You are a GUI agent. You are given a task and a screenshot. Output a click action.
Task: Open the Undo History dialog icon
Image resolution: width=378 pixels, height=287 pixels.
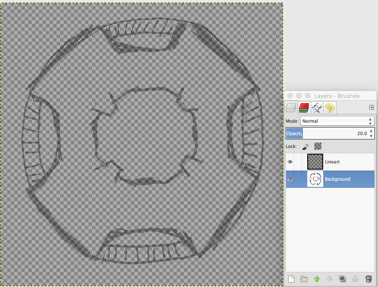point(330,108)
